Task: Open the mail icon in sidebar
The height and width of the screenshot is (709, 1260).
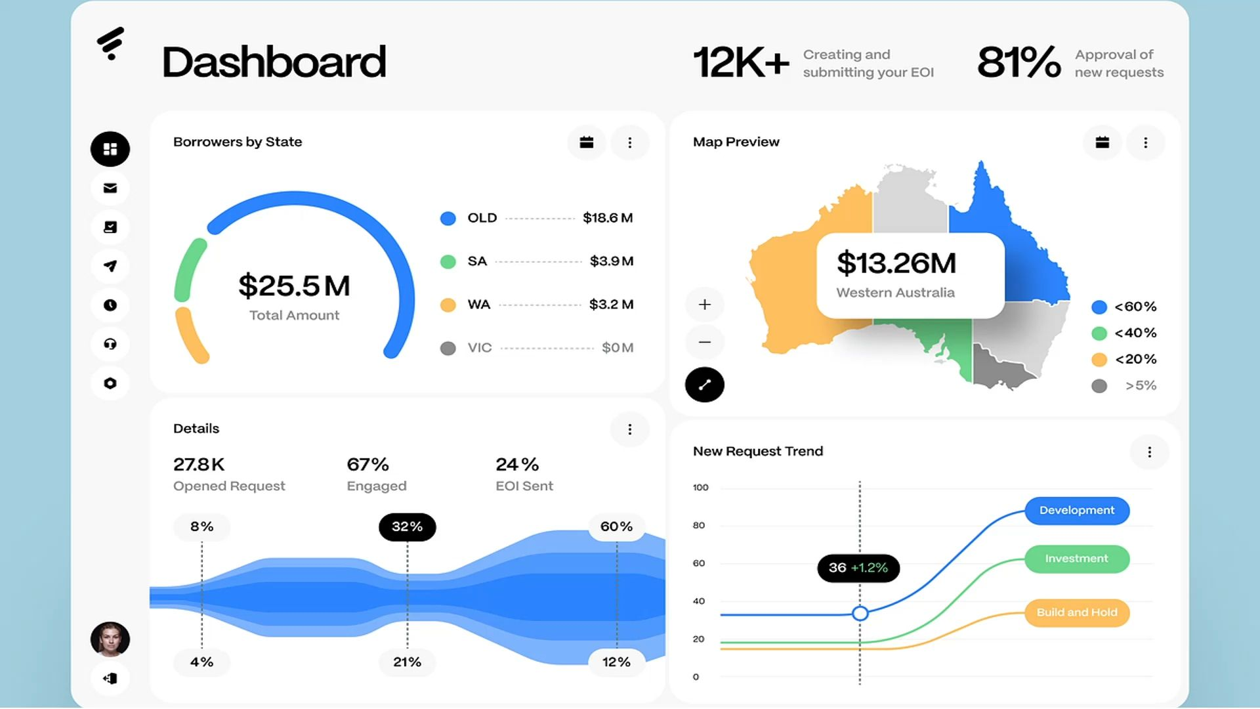Action: tap(110, 188)
